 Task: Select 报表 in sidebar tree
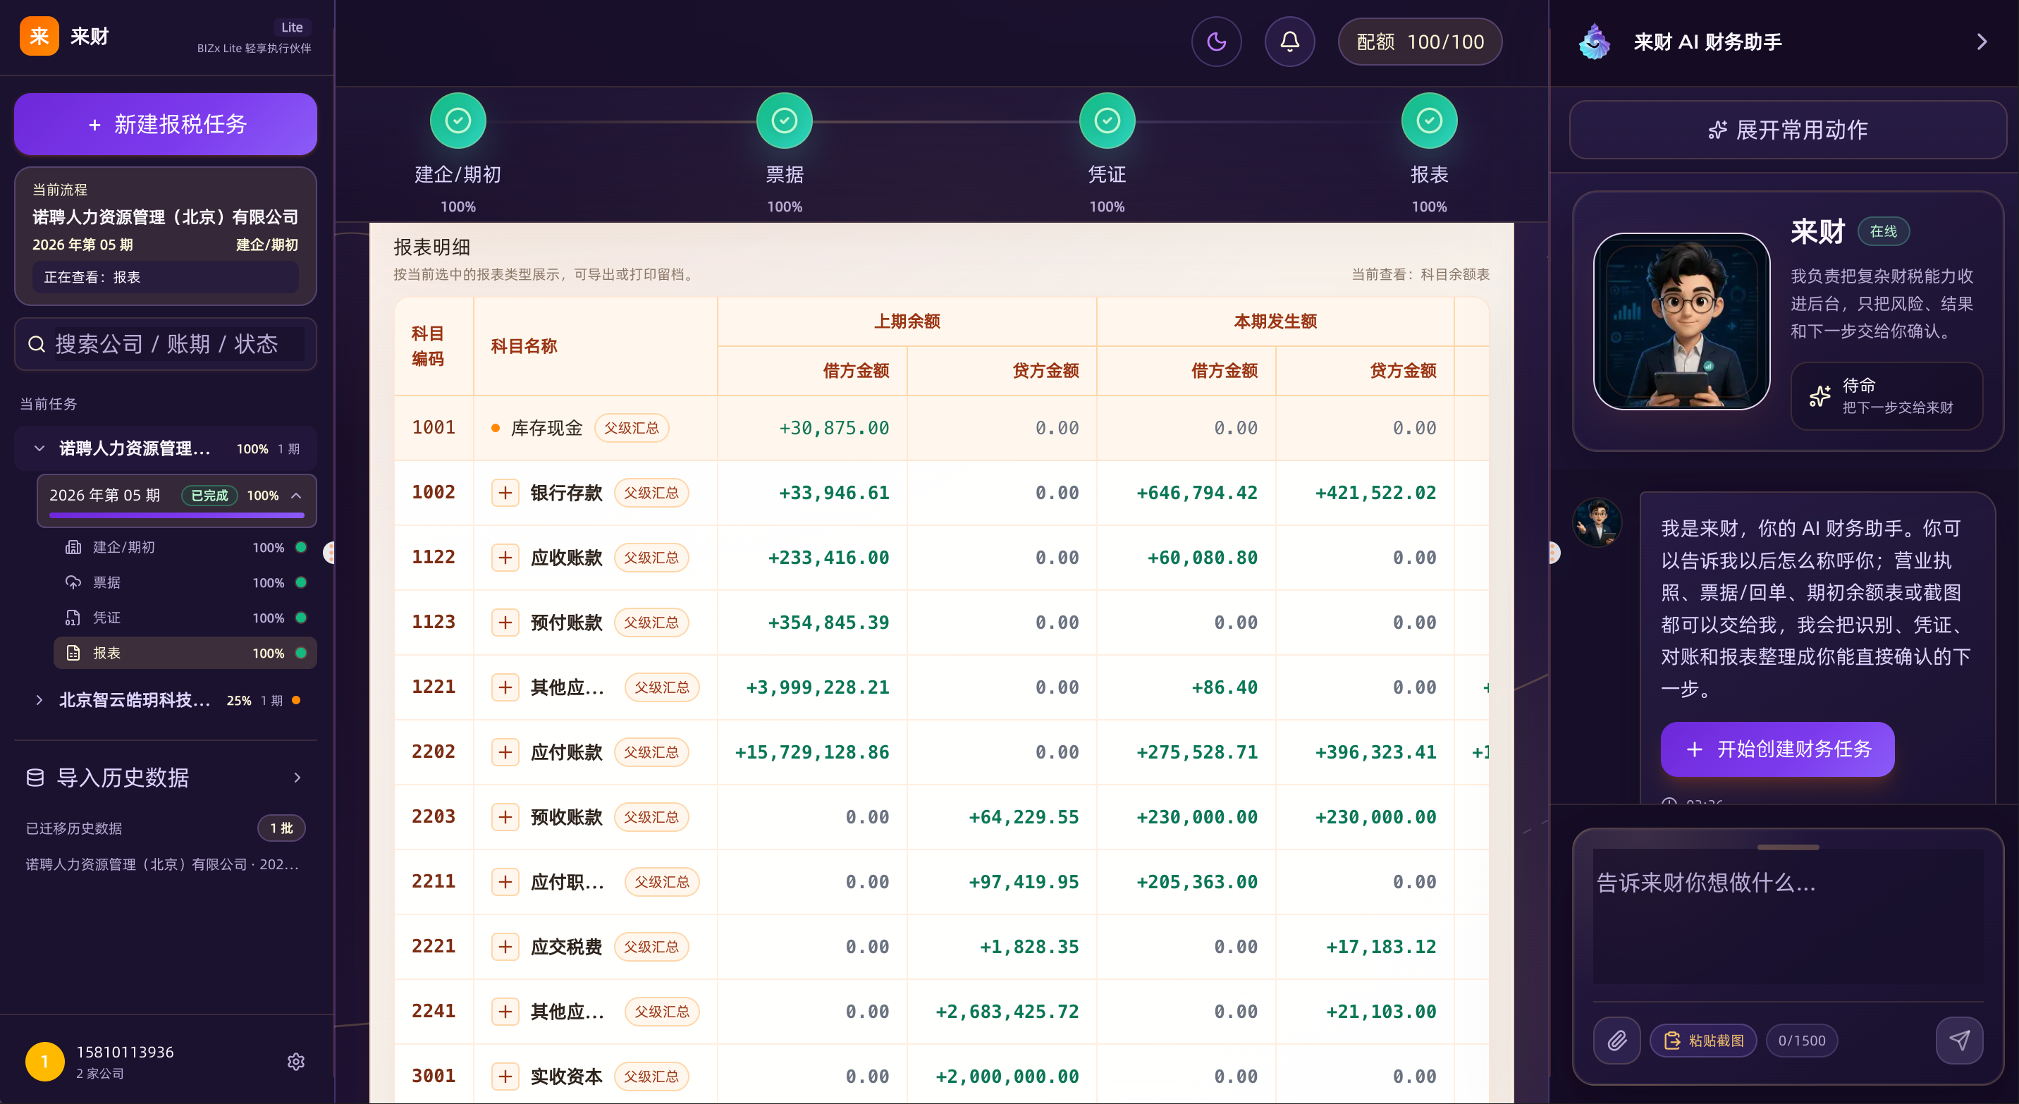pos(185,653)
